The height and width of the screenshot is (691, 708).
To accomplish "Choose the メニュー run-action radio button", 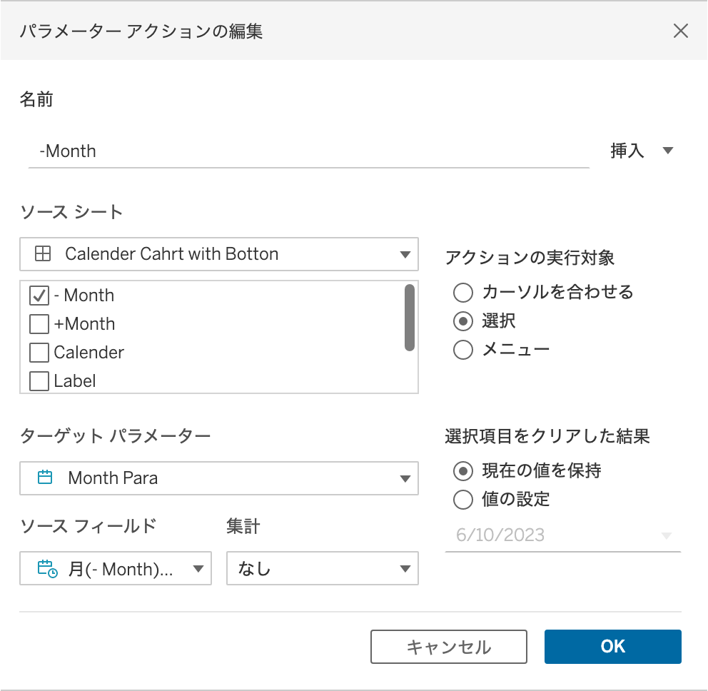I will [x=463, y=350].
